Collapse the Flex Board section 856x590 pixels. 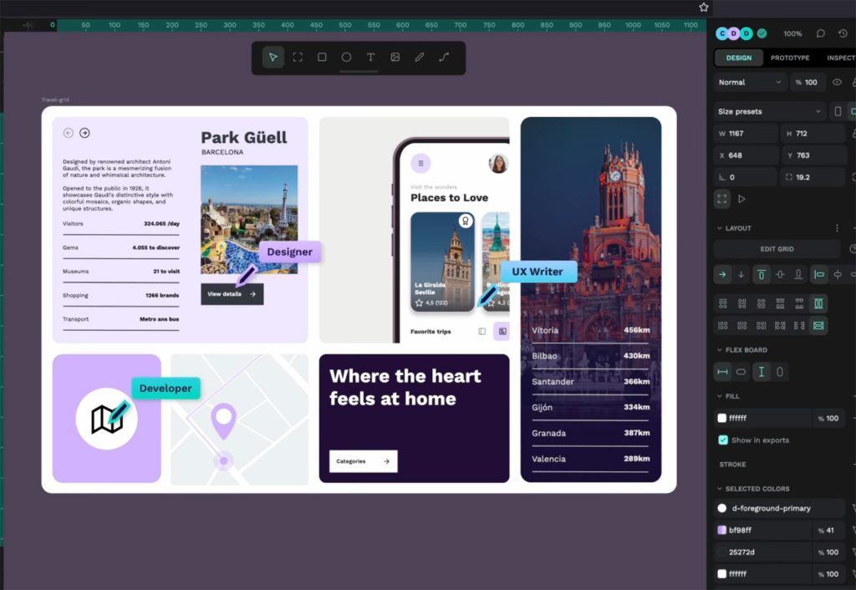click(x=720, y=350)
